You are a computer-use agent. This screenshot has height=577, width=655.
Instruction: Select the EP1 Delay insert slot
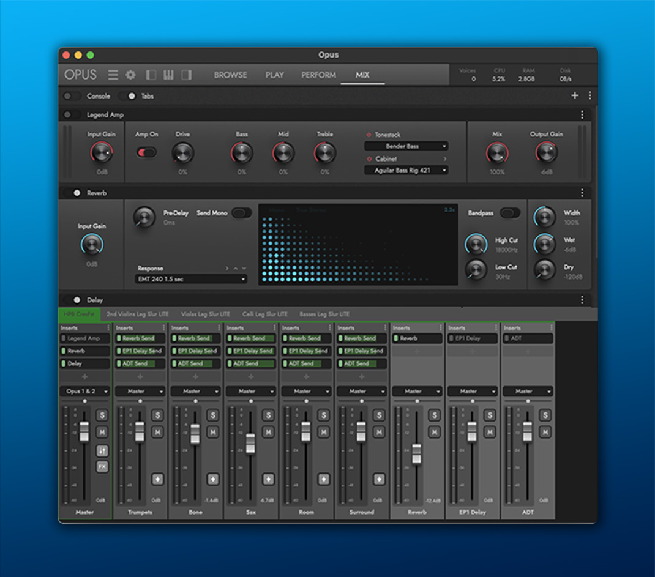pos(473,338)
